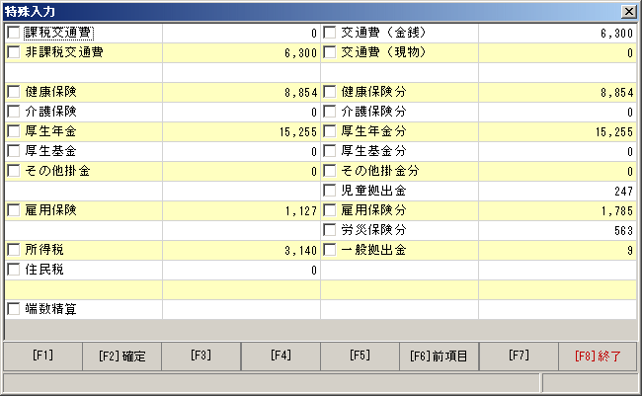This screenshot has width=642, height=396.
Task: Select the 介護保険分 value field
Action: pyautogui.click(x=557, y=112)
